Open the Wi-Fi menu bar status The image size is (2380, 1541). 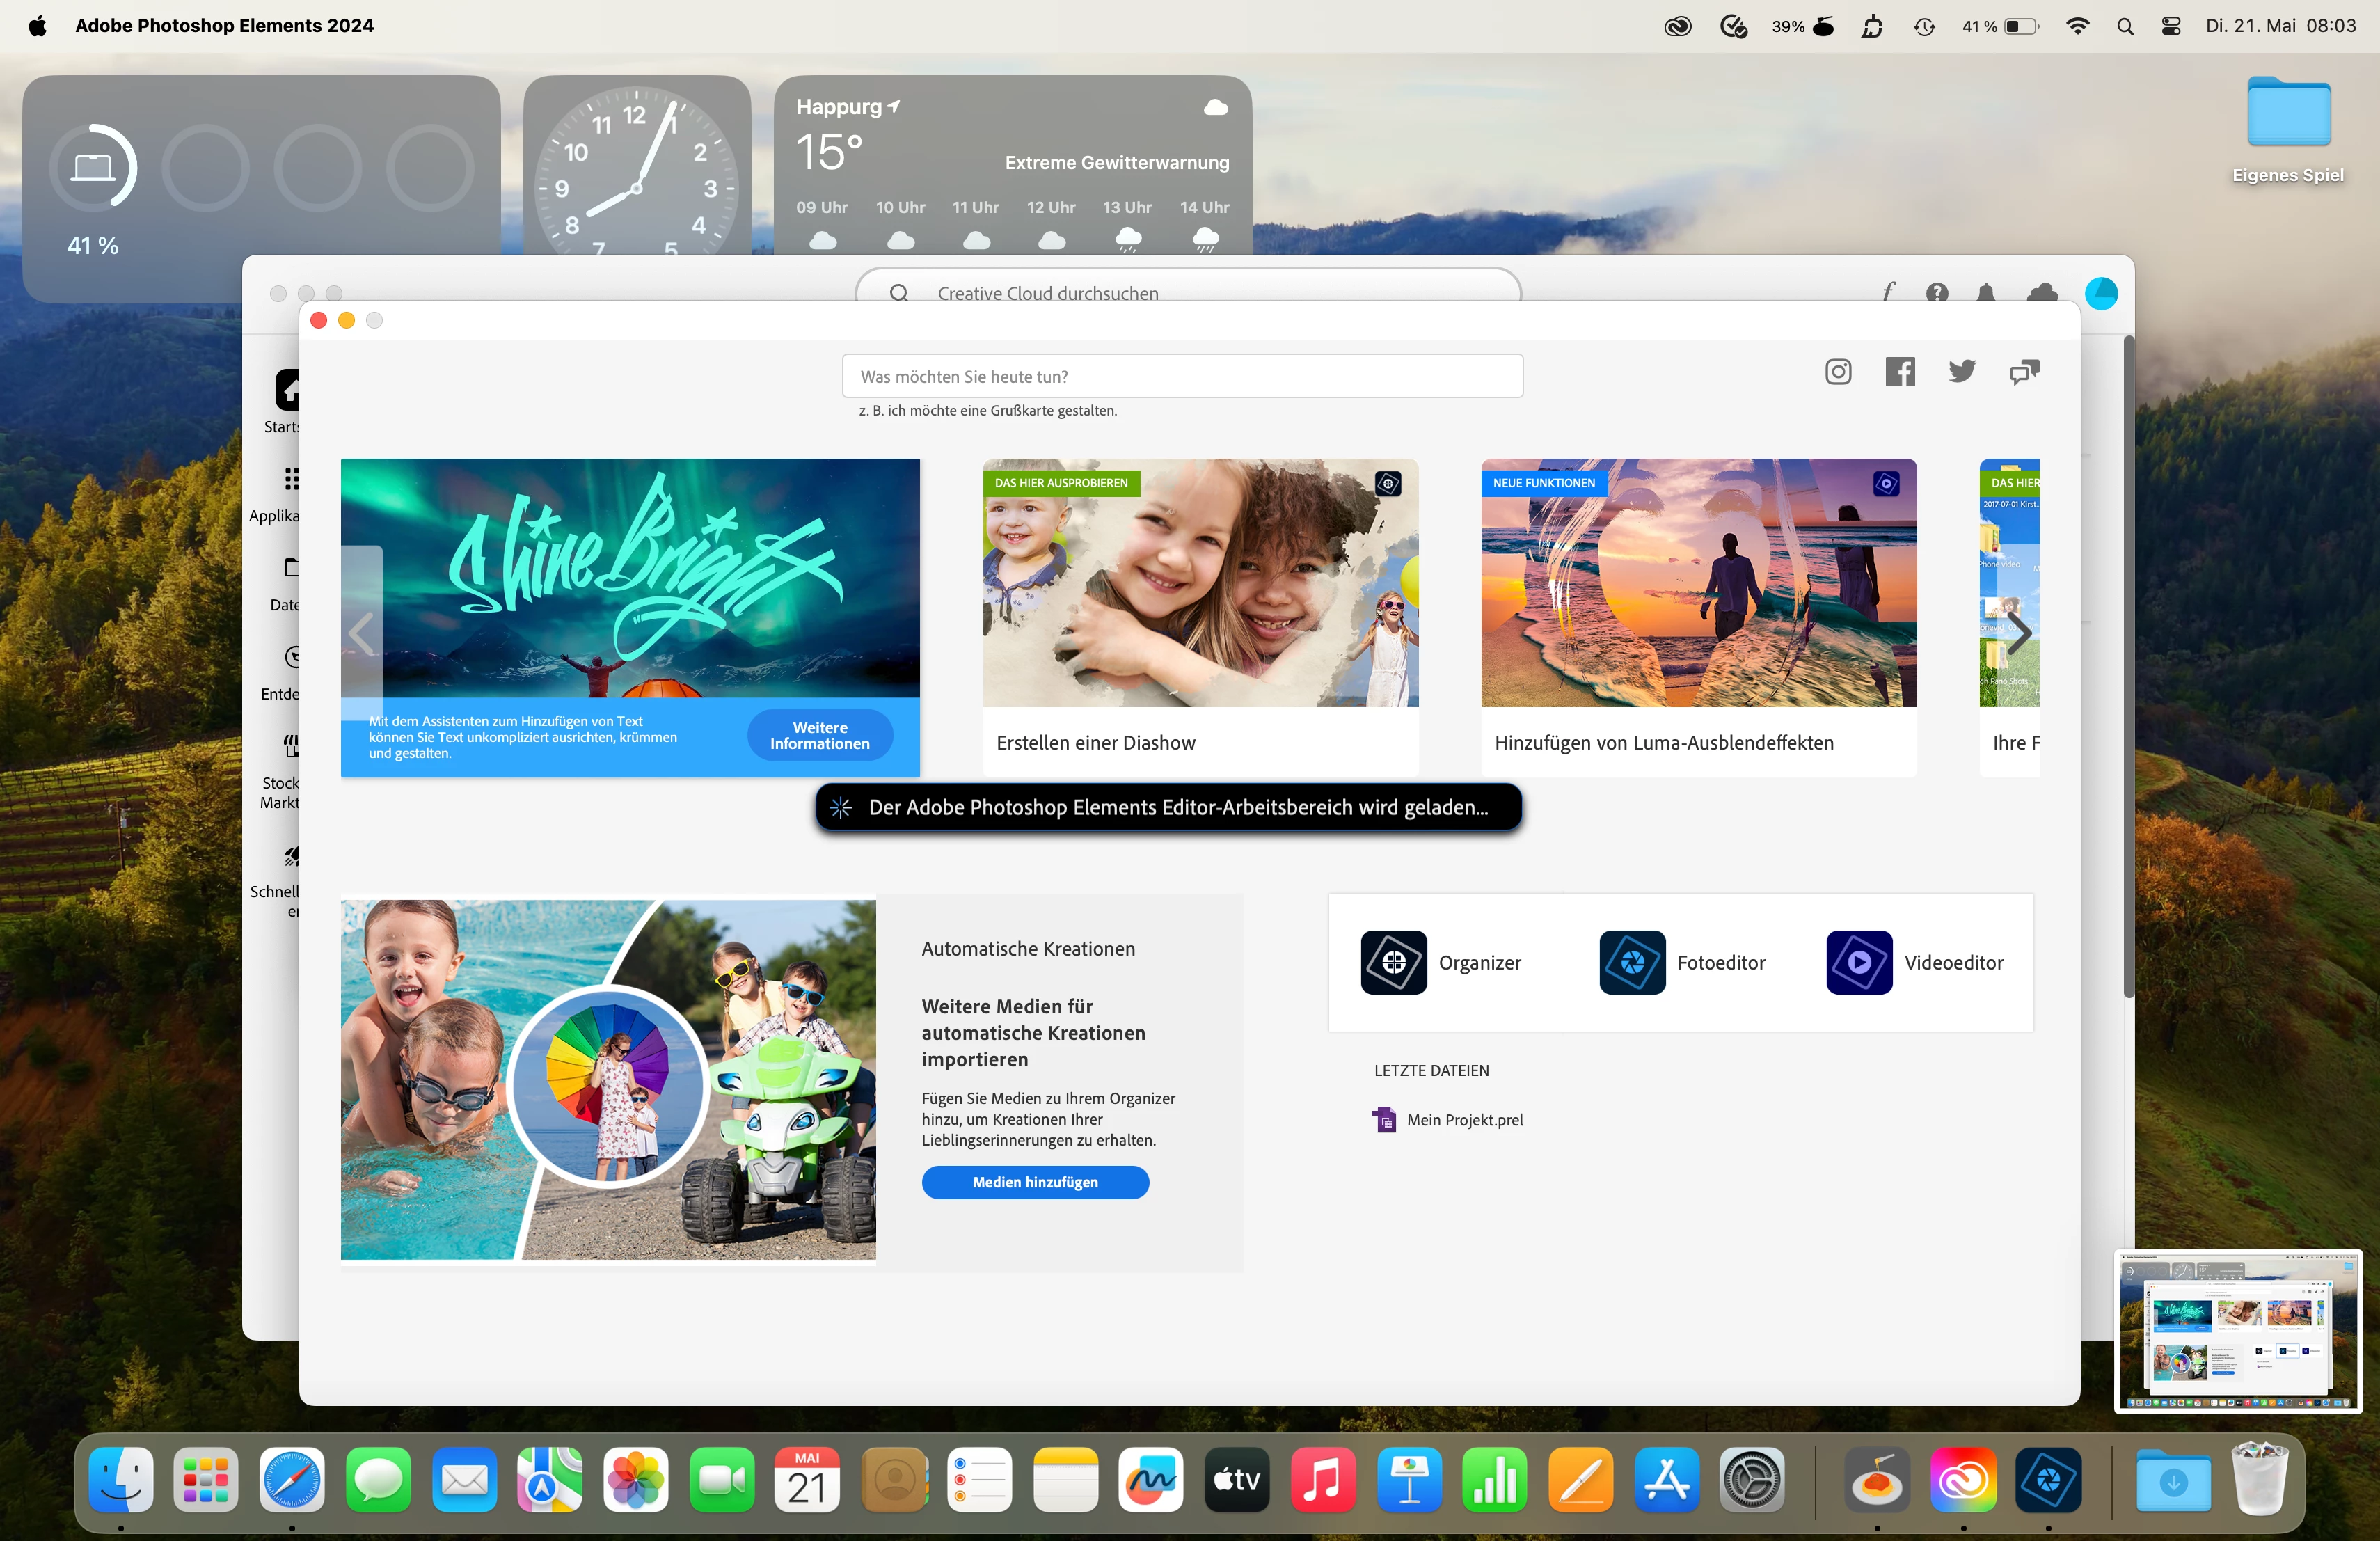(2078, 26)
